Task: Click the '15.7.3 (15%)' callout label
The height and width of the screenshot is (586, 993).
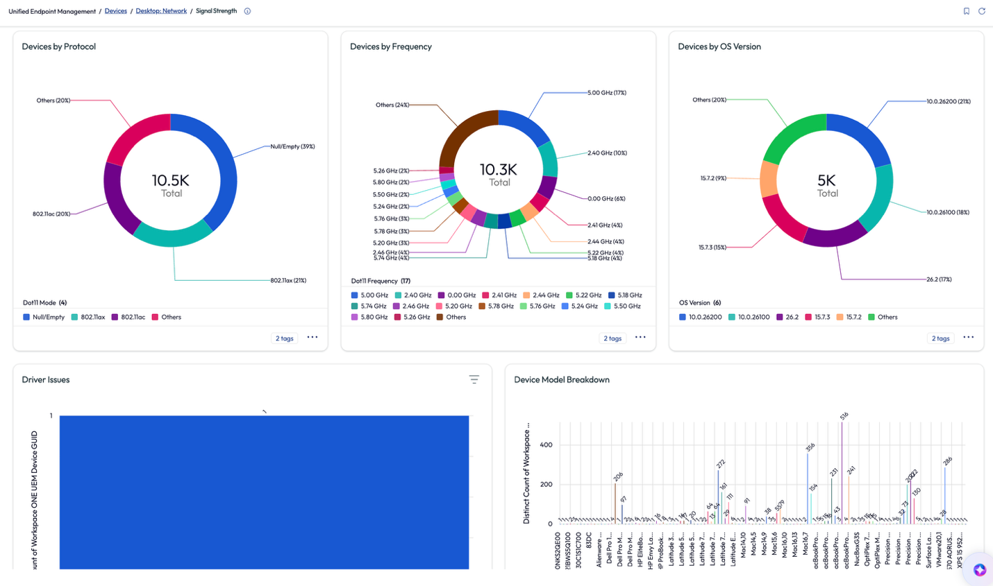Action: (x=712, y=247)
